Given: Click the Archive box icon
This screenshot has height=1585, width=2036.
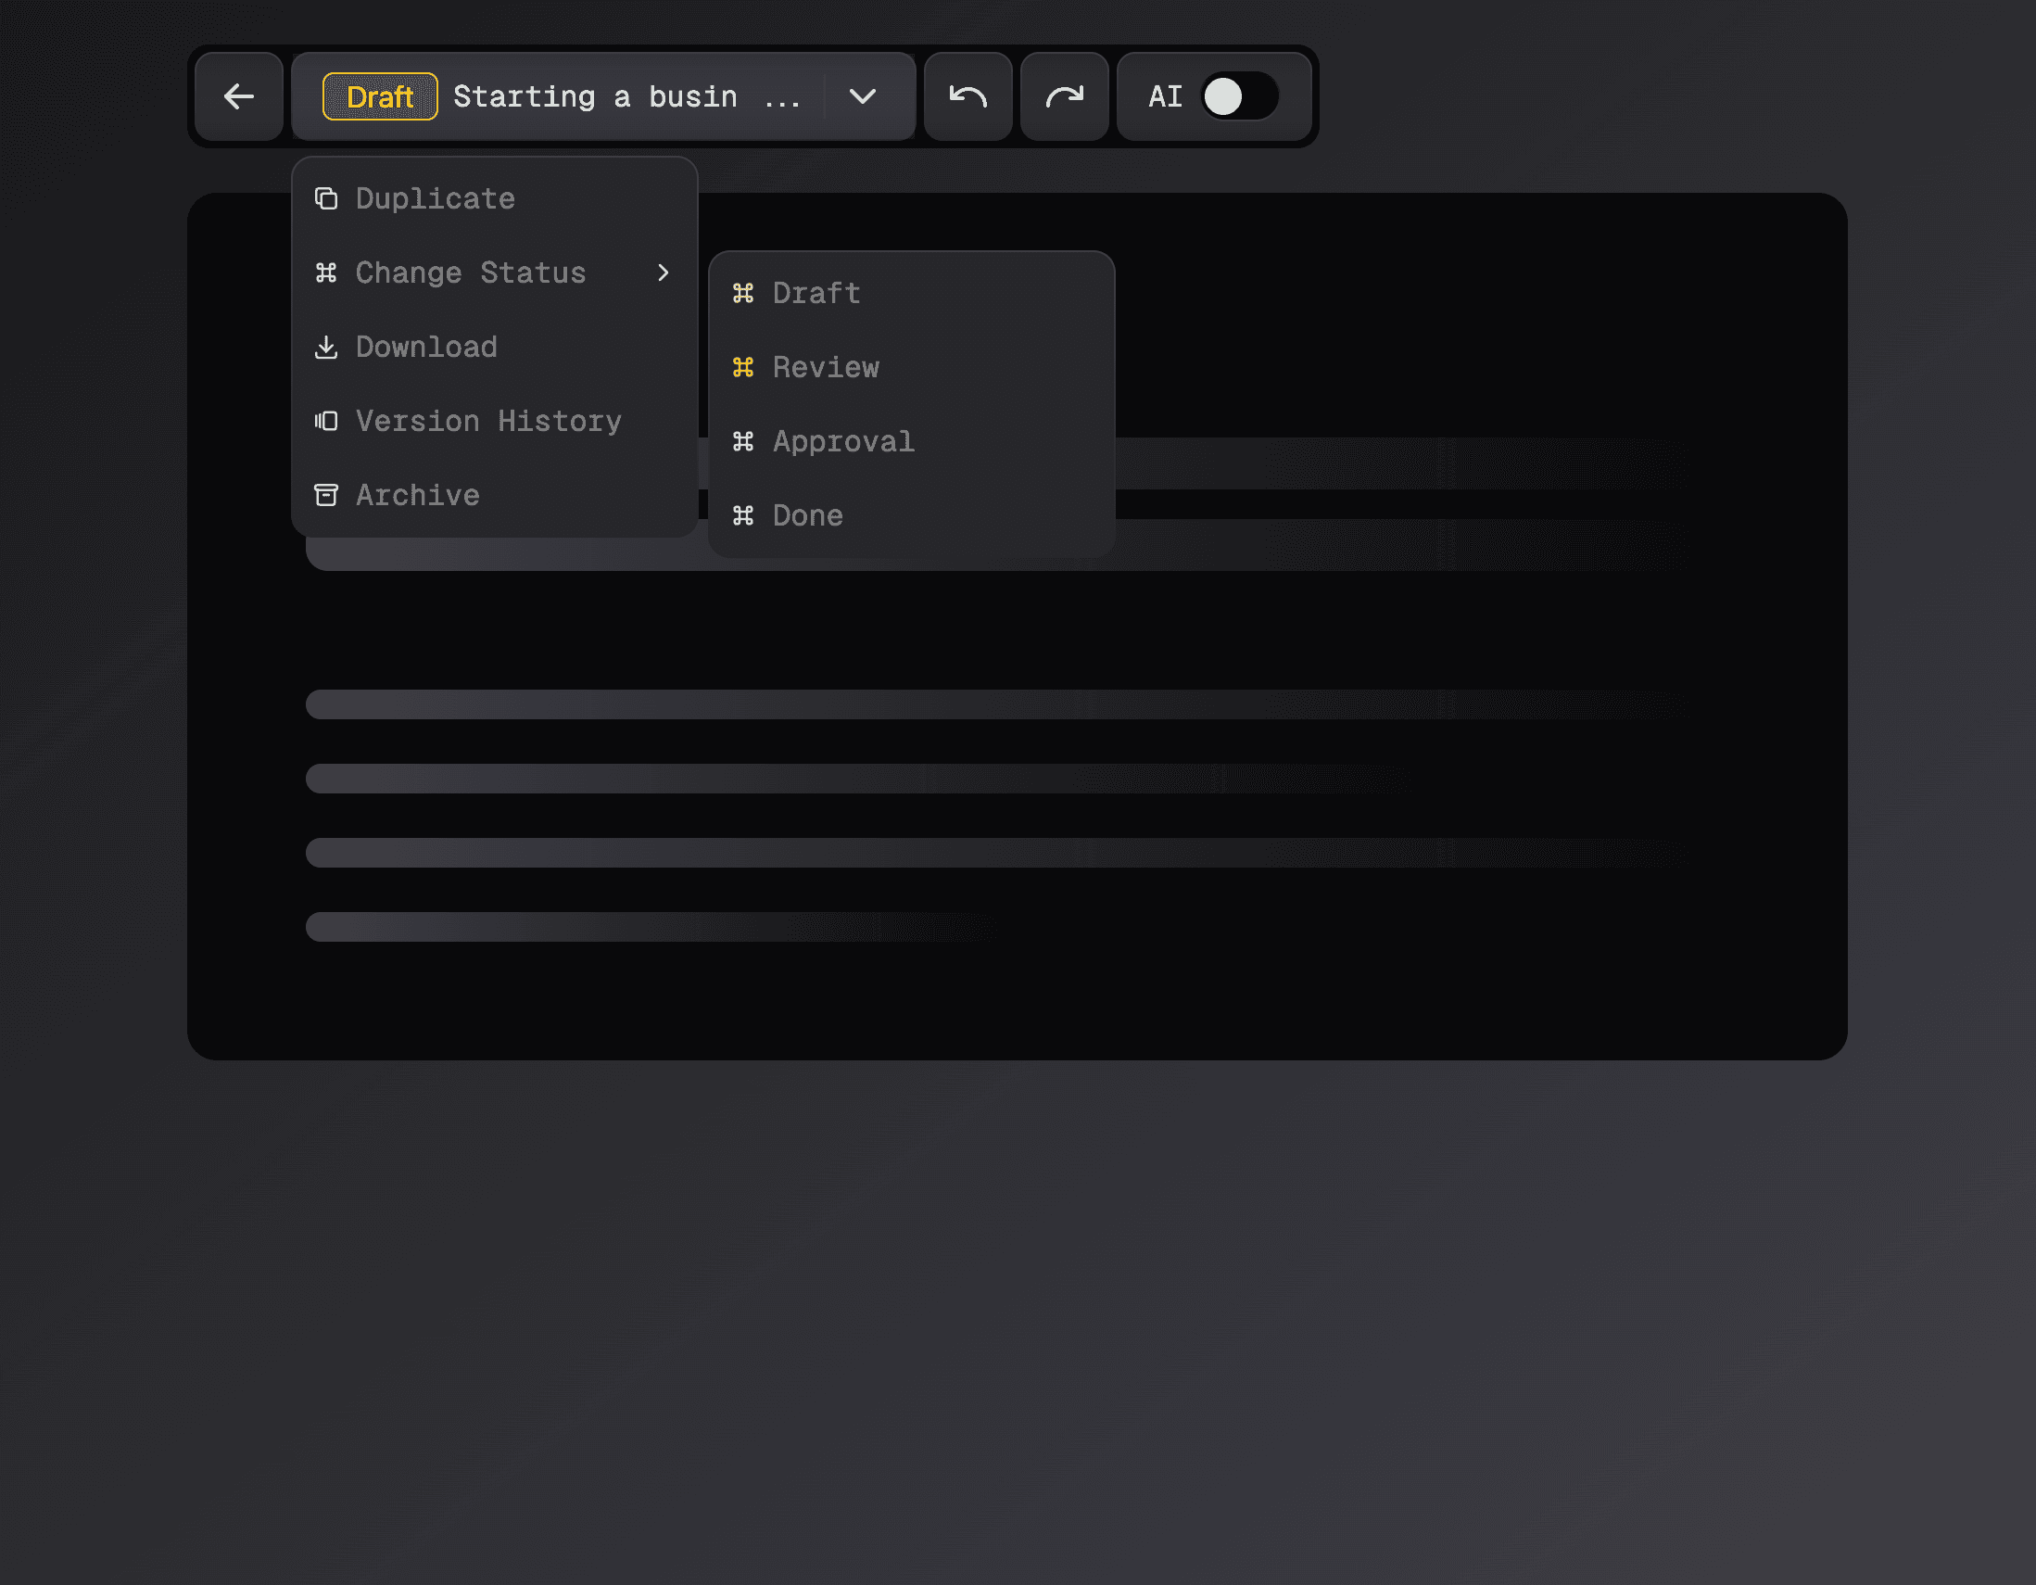Looking at the screenshot, I should (325, 495).
